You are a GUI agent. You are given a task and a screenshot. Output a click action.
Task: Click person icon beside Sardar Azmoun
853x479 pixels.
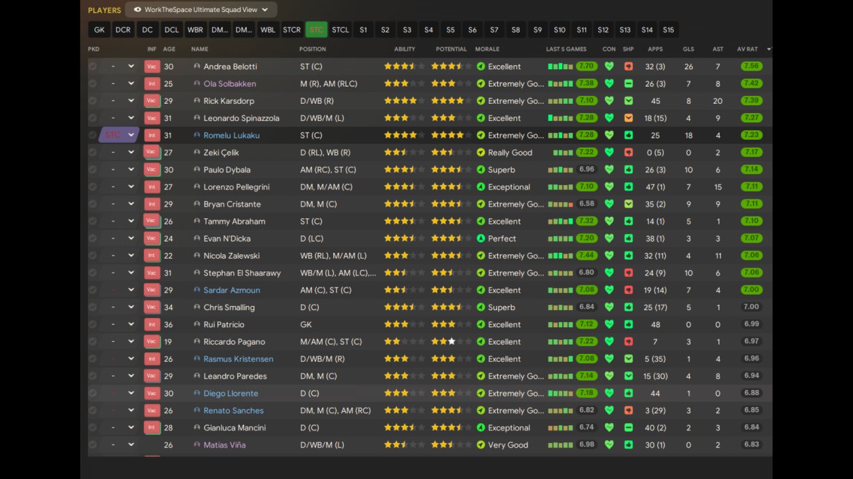point(197,290)
